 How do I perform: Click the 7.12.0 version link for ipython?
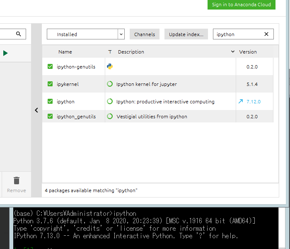click(254, 102)
